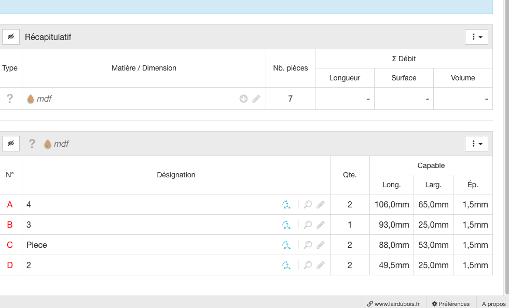
Task: Sort by the Désignation column header
Action: coord(176,175)
